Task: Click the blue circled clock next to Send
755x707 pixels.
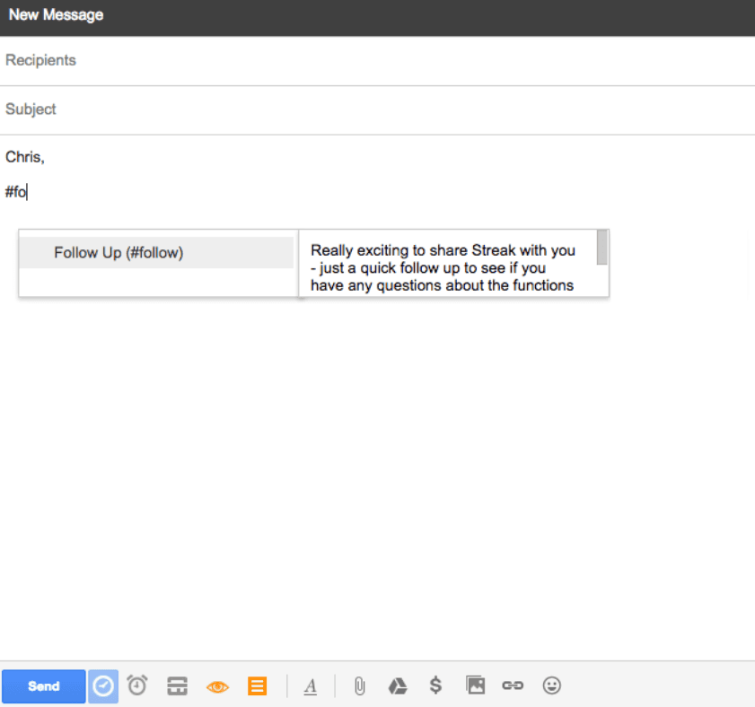Action: (x=103, y=685)
